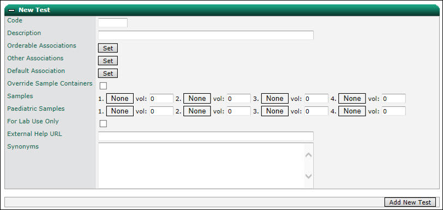Open Samples container 4 None selector
The height and width of the screenshot is (210, 443).
tap(352, 98)
